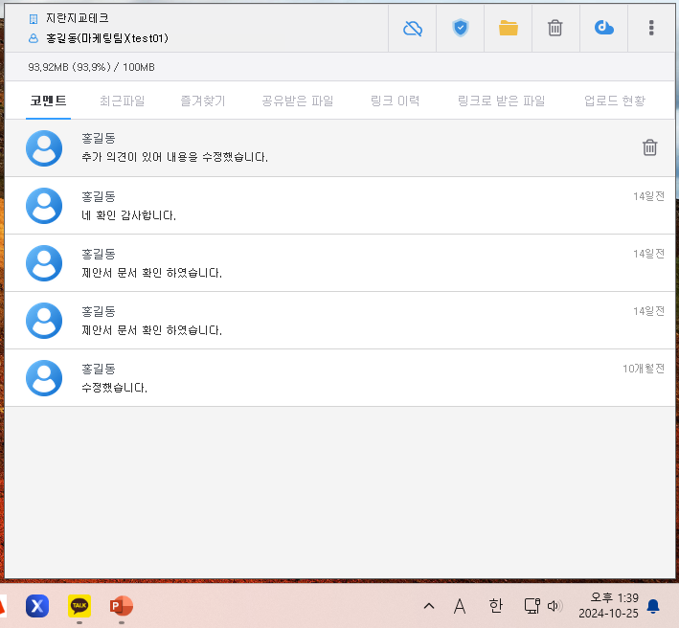
Task: Switch to the 최근파일 tab
Action: [x=122, y=101]
